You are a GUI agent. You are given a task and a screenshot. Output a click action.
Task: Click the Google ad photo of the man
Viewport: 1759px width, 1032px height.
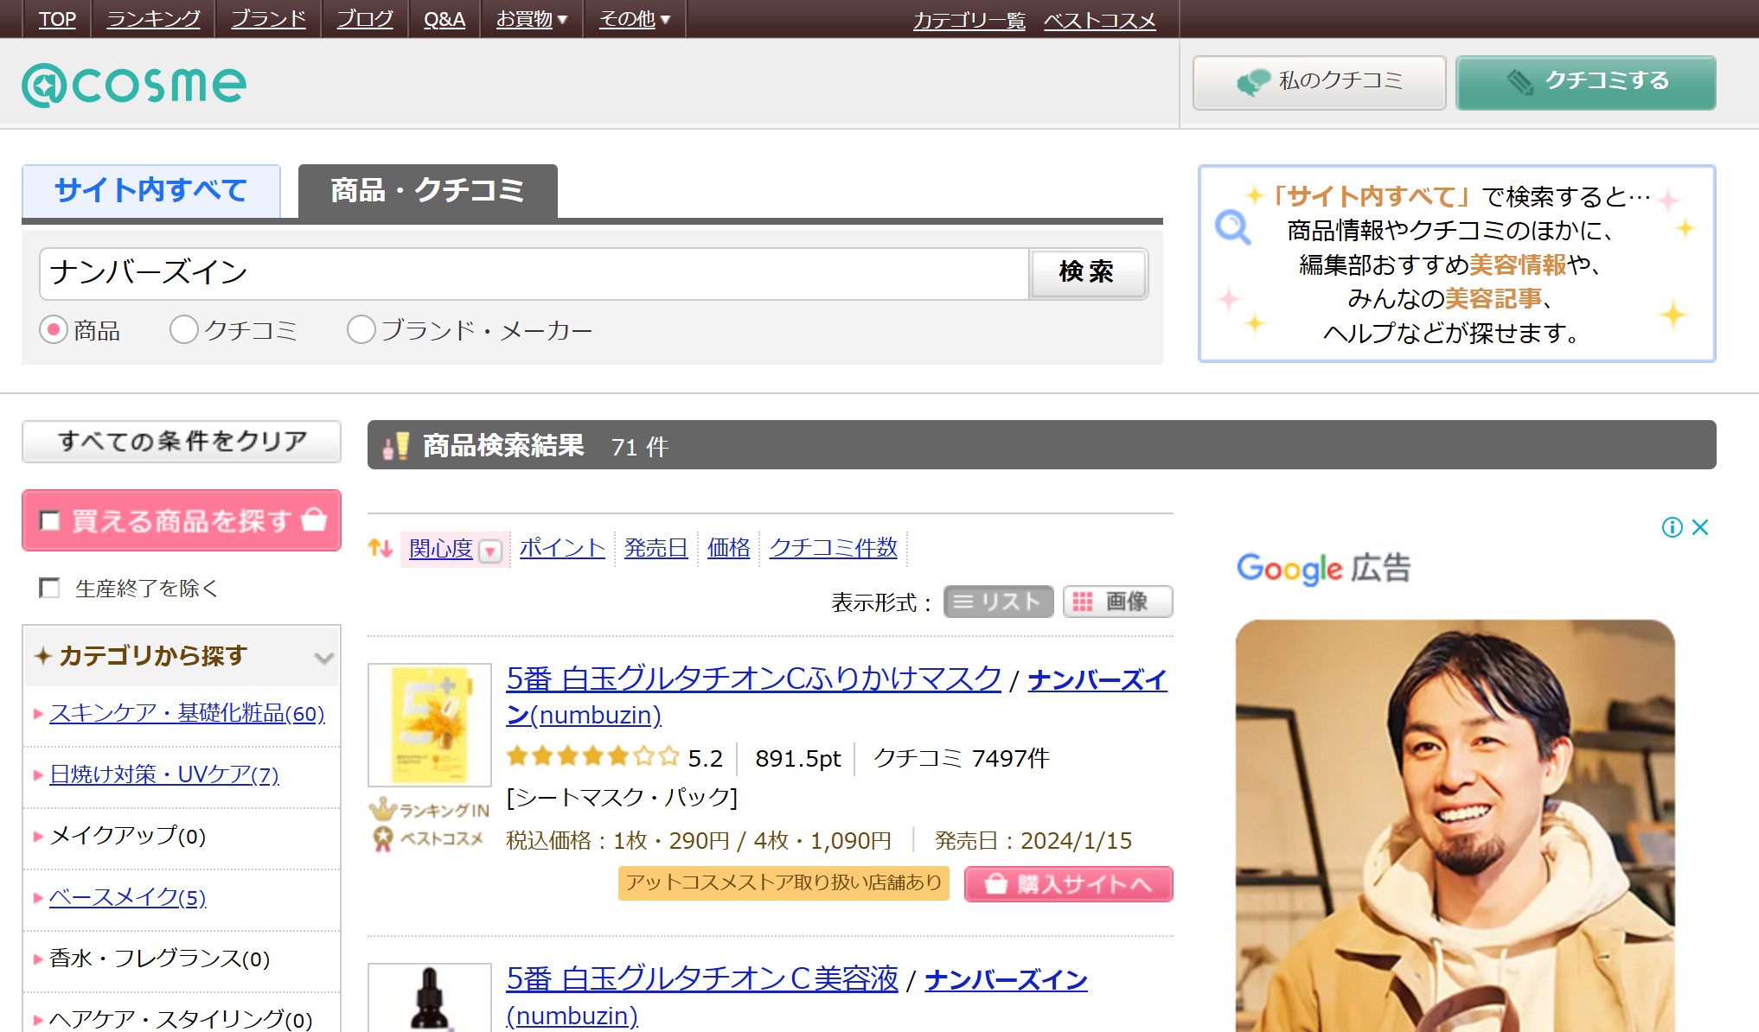(x=1455, y=825)
